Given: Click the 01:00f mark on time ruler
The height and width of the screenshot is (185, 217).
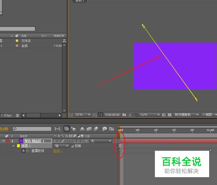Looking at the screenshot, I should (x=210, y=130).
